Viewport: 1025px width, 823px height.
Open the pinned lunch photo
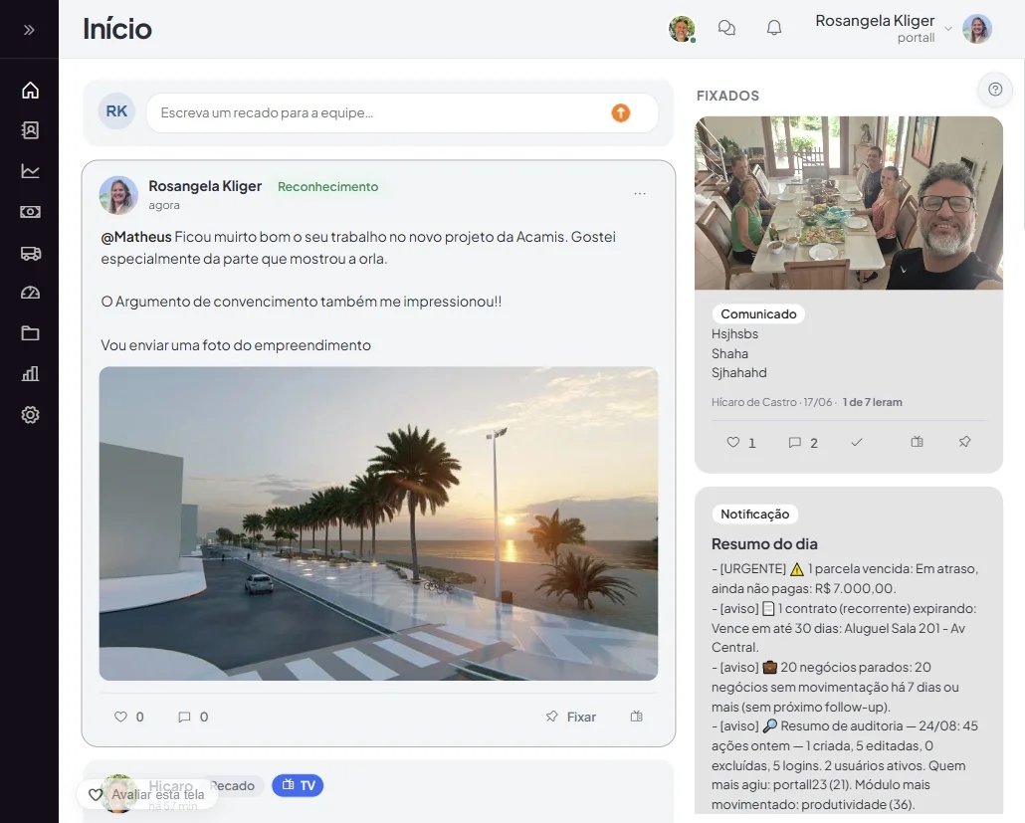click(x=849, y=203)
